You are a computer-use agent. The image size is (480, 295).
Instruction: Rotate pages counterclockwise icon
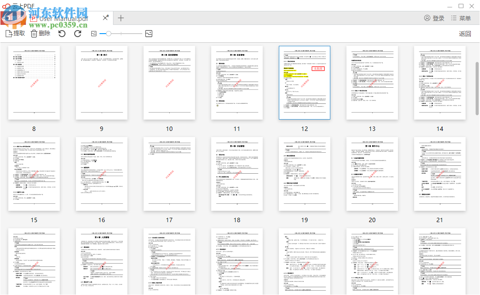click(x=62, y=34)
